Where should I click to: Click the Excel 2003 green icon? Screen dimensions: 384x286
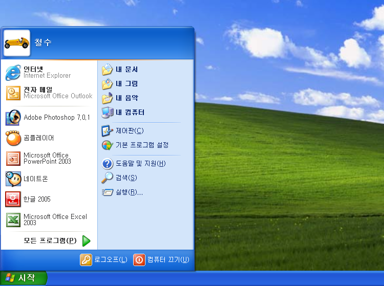coord(13,219)
